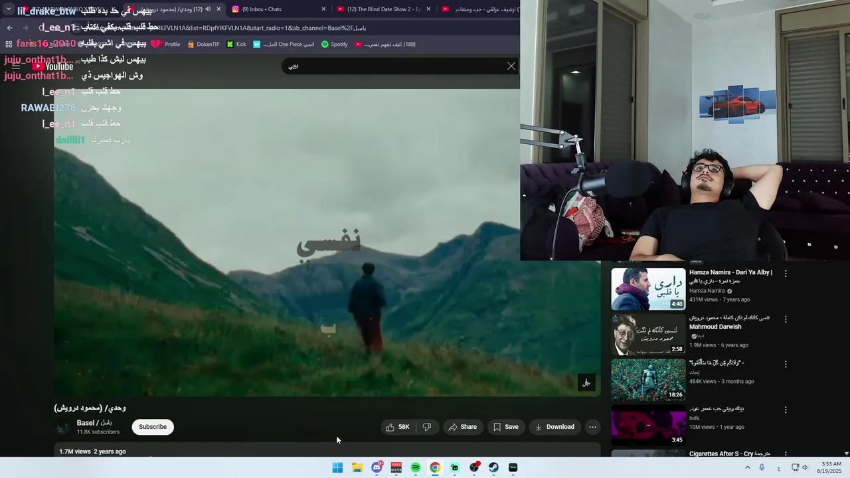The height and width of the screenshot is (478, 850).
Task: Open the Profile bookmark
Action: 165,44
